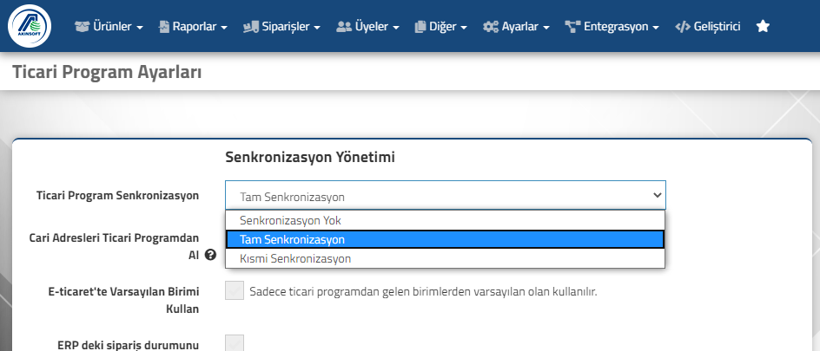Open the Raporlar menu
Image resolution: width=820 pixels, height=351 pixels.
tap(193, 27)
